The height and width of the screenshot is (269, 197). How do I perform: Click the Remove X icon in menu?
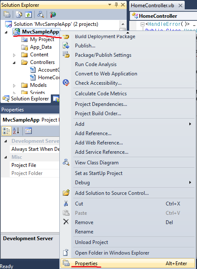coord(66,222)
